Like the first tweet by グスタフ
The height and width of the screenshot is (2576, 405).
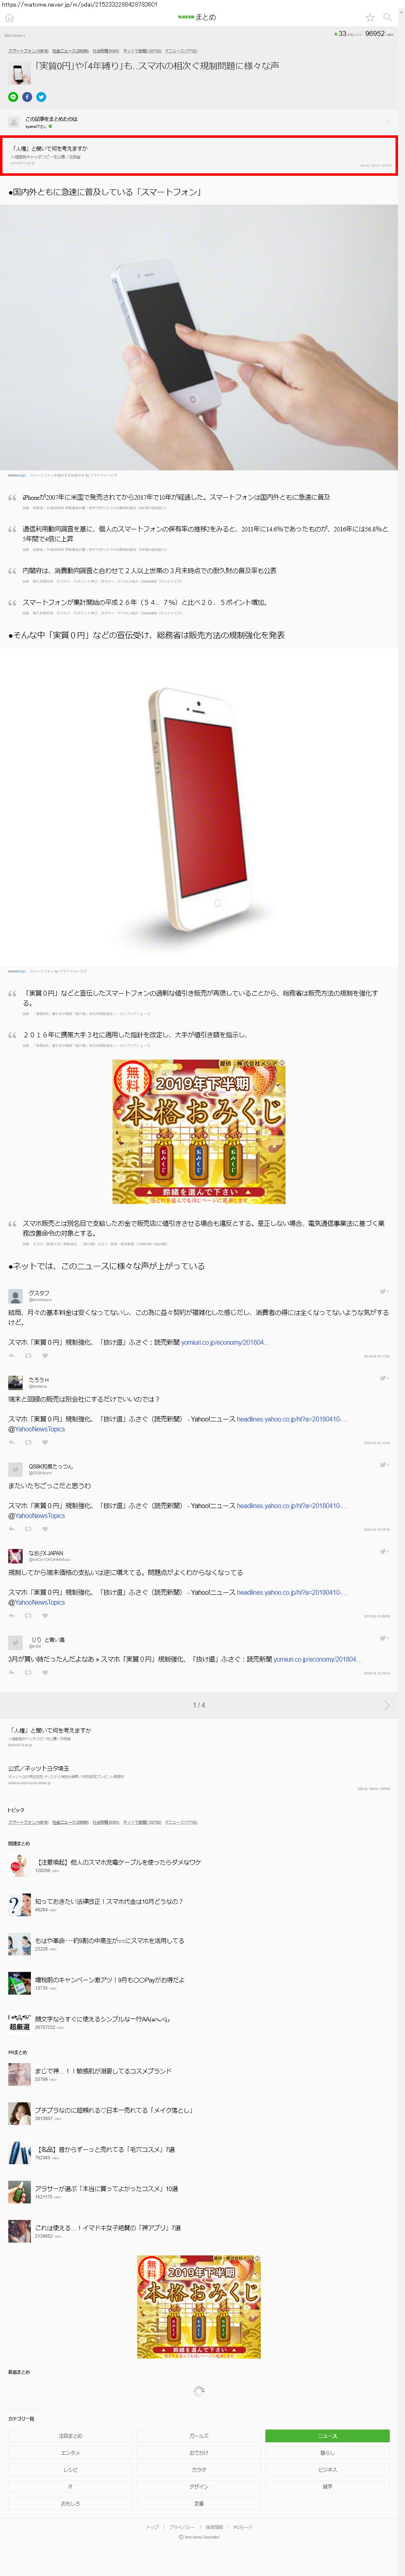45,1356
